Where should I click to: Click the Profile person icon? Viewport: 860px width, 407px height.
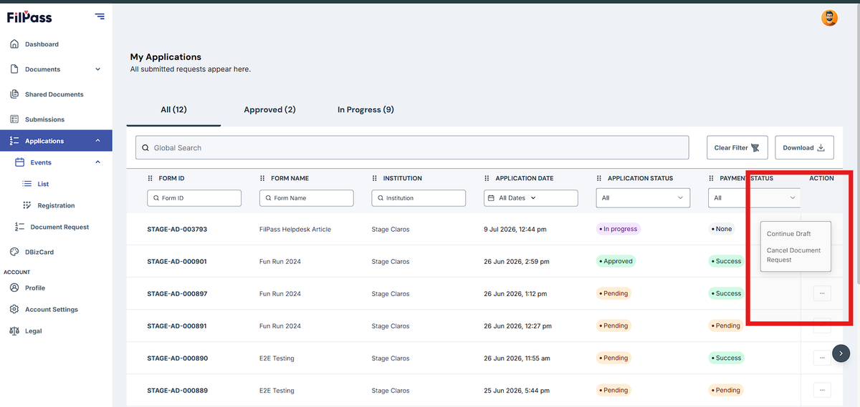tap(14, 288)
